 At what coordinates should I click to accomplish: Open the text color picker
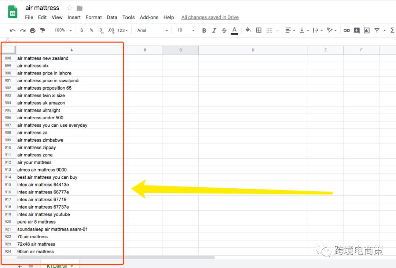235,30
